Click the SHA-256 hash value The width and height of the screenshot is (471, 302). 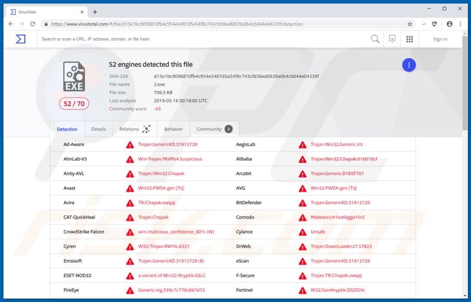pyautogui.click(x=236, y=76)
